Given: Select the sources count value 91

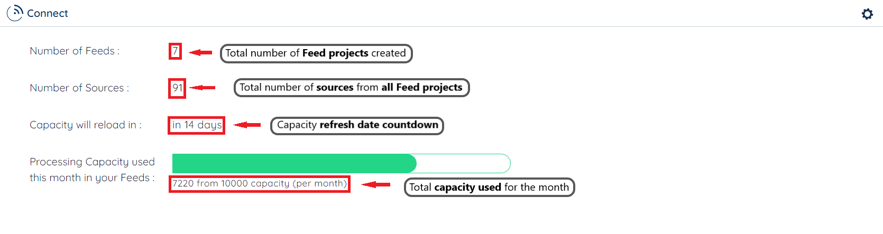Looking at the screenshot, I should tap(177, 88).
